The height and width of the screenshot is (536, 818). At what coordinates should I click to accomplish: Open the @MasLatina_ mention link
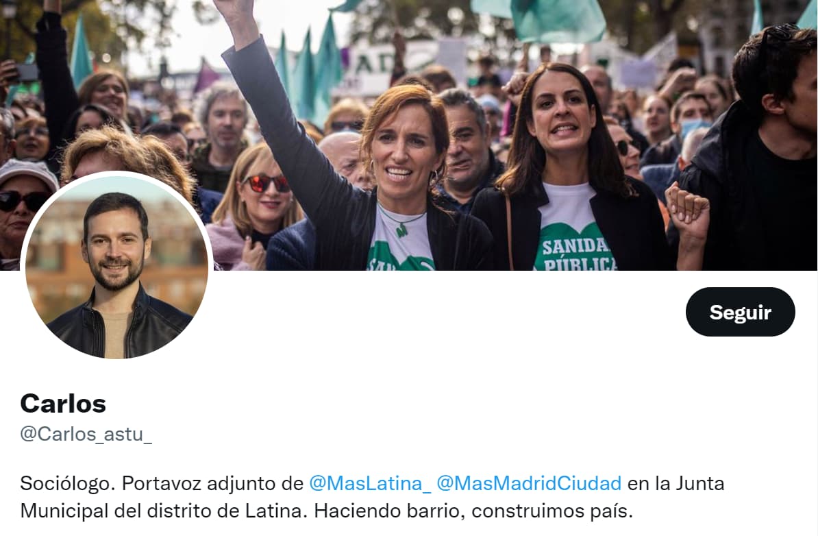point(370,483)
